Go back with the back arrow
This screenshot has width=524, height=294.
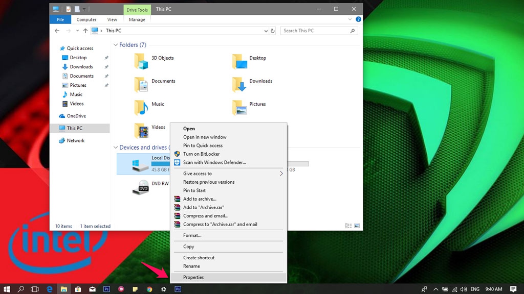(57, 31)
